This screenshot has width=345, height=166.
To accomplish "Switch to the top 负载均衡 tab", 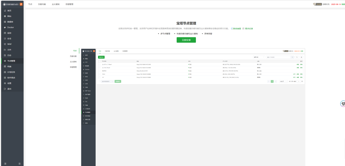I will pyautogui.click(x=42, y=4).
